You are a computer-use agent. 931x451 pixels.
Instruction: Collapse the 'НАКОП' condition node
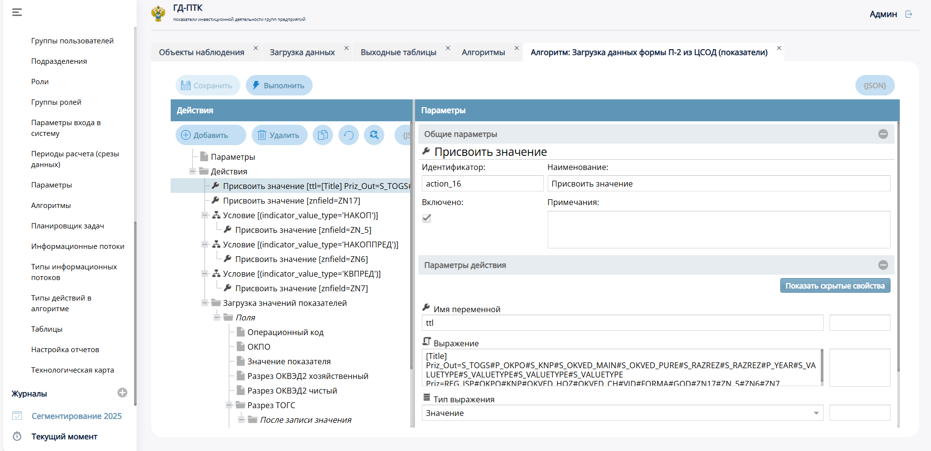pos(205,215)
